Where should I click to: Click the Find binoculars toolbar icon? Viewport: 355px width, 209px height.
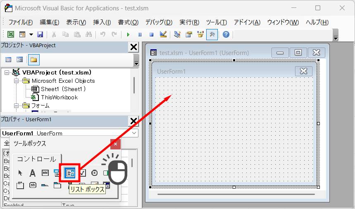(x=89, y=34)
